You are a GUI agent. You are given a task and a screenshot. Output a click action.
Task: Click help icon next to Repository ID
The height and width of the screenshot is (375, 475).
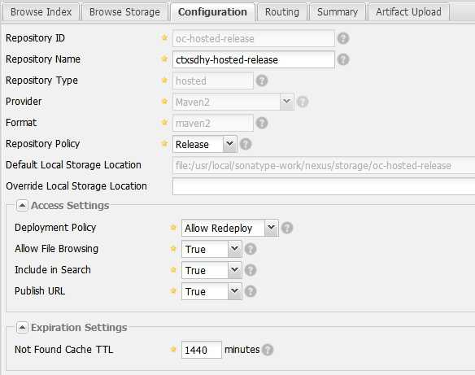click(343, 38)
